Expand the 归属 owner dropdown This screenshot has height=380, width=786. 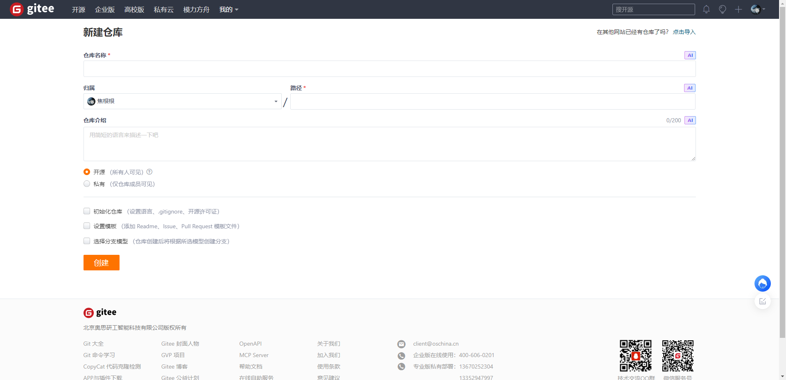(183, 101)
